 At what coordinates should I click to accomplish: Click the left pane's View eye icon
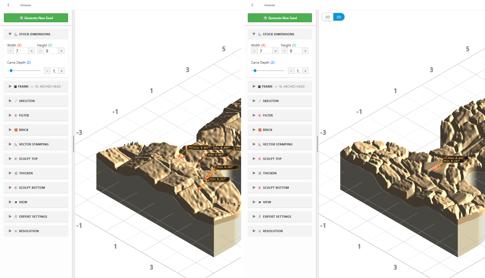[16, 202]
